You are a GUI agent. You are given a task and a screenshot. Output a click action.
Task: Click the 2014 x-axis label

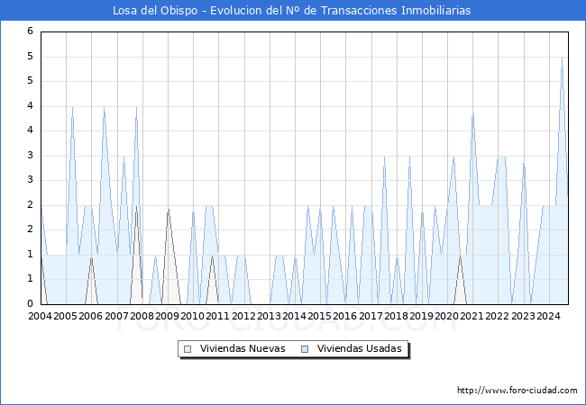294,316
